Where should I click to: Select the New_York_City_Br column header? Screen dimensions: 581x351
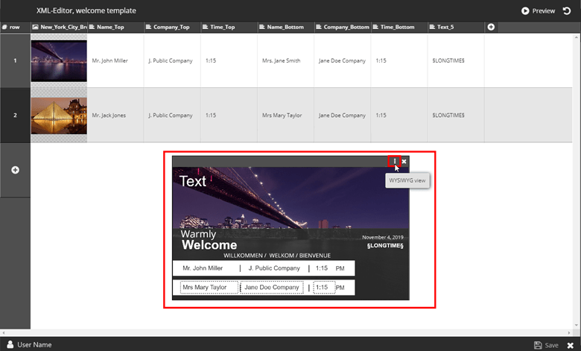coord(60,27)
